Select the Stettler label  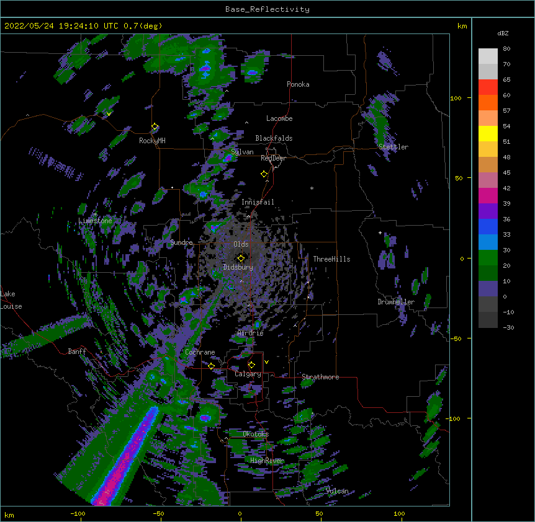tap(393, 147)
